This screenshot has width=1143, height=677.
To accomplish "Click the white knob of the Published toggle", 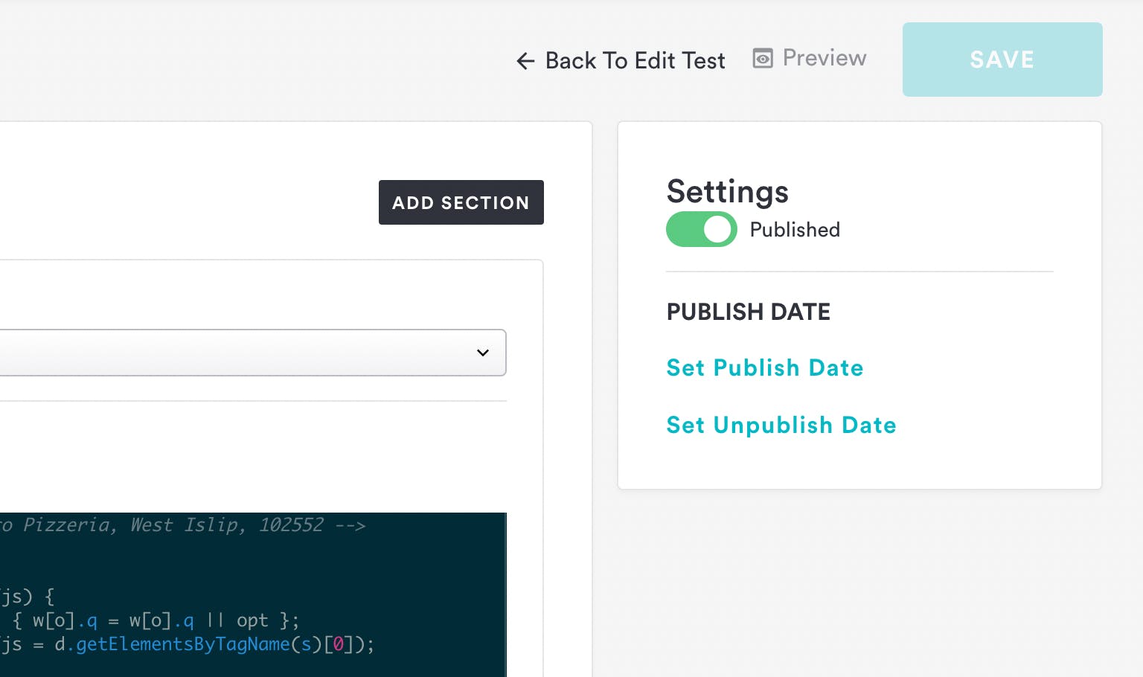I will tap(717, 229).
